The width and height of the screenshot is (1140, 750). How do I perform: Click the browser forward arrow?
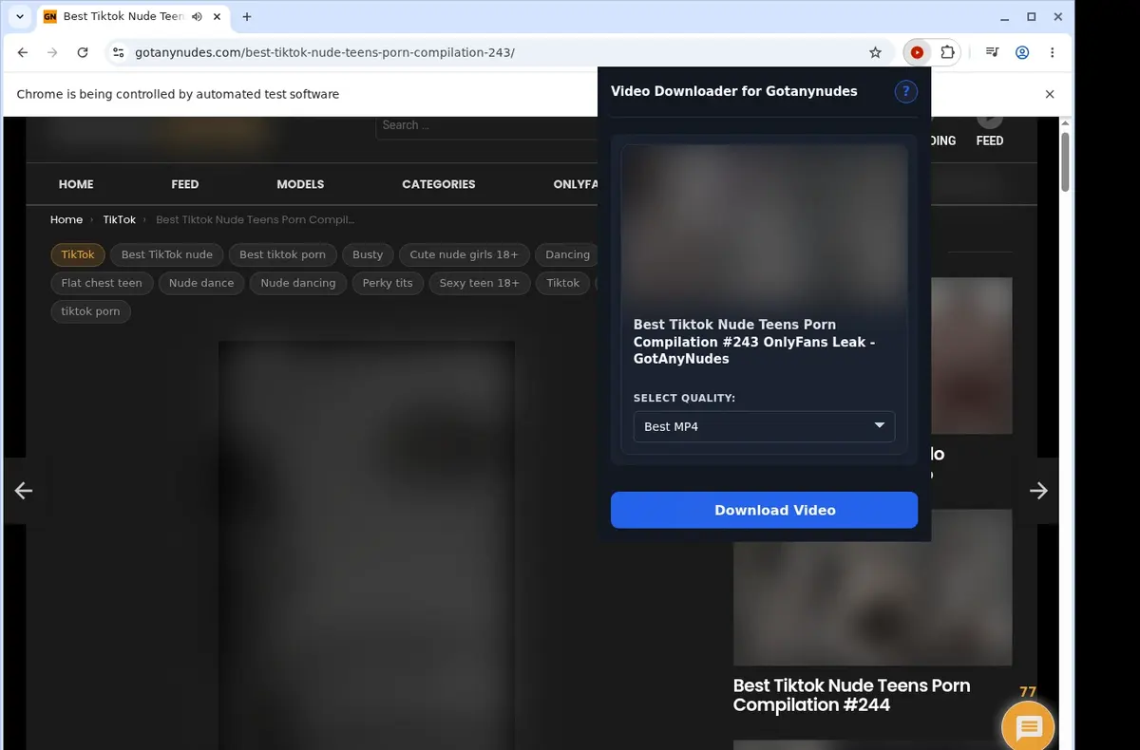tap(52, 53)
